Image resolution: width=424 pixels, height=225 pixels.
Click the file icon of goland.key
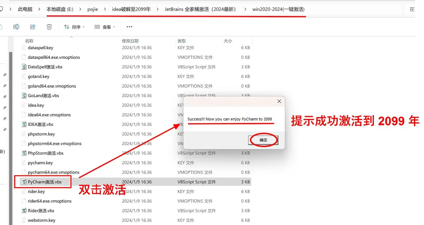point(24,76)
